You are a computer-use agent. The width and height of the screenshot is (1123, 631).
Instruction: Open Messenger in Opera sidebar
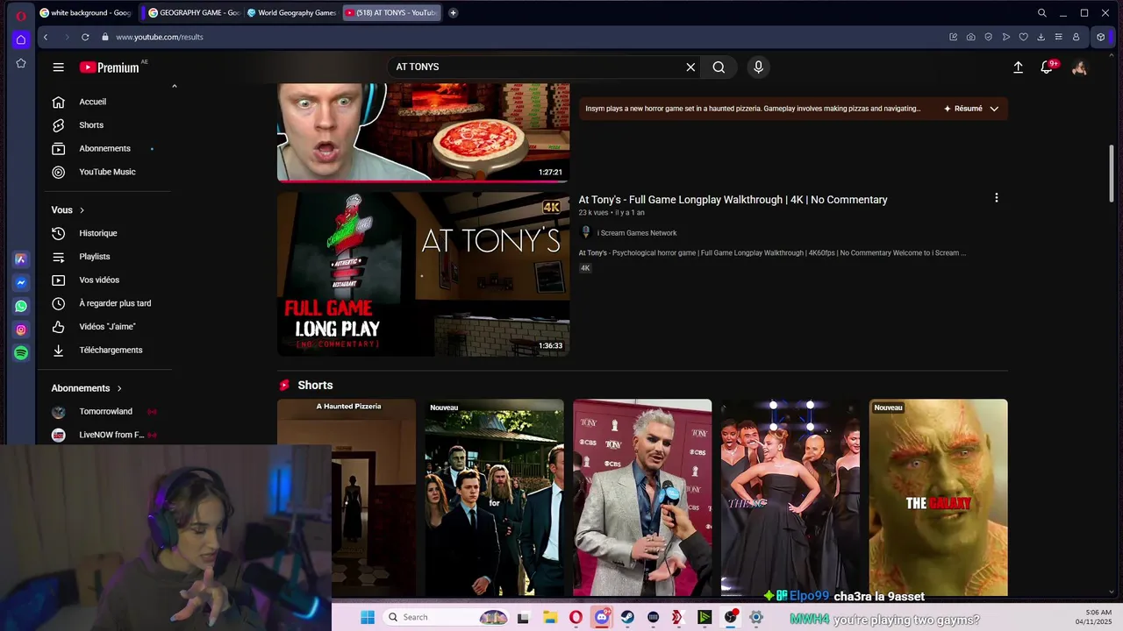(21, 283)
